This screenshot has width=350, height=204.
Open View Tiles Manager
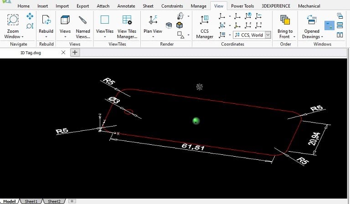tap(127, 26)
